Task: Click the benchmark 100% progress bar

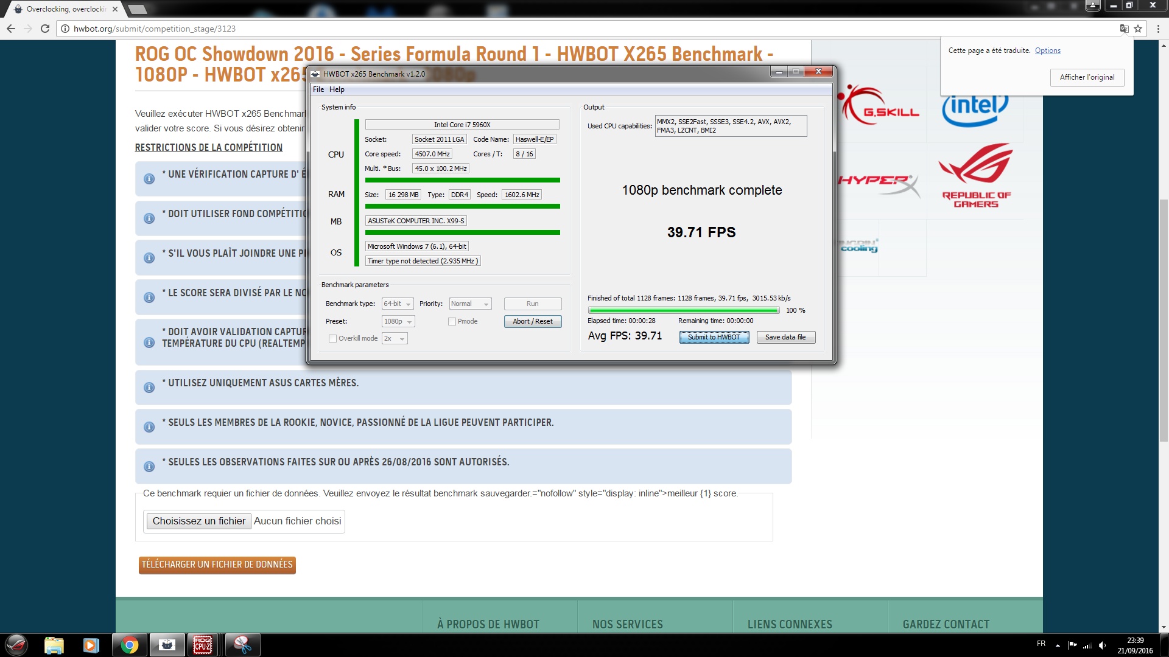Action: (x=684, y=310)
